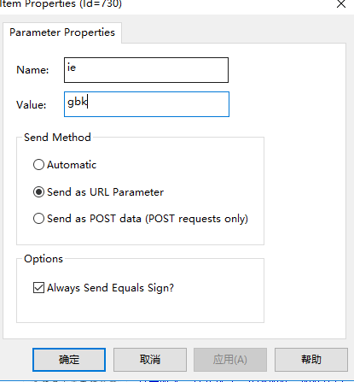This screenshot has width=354, height=382.
Task: Cancel with the 取消 button
Action: click(x=150, y=360)
